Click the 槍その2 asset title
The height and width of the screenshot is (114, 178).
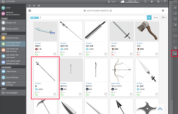coord(64,86)
